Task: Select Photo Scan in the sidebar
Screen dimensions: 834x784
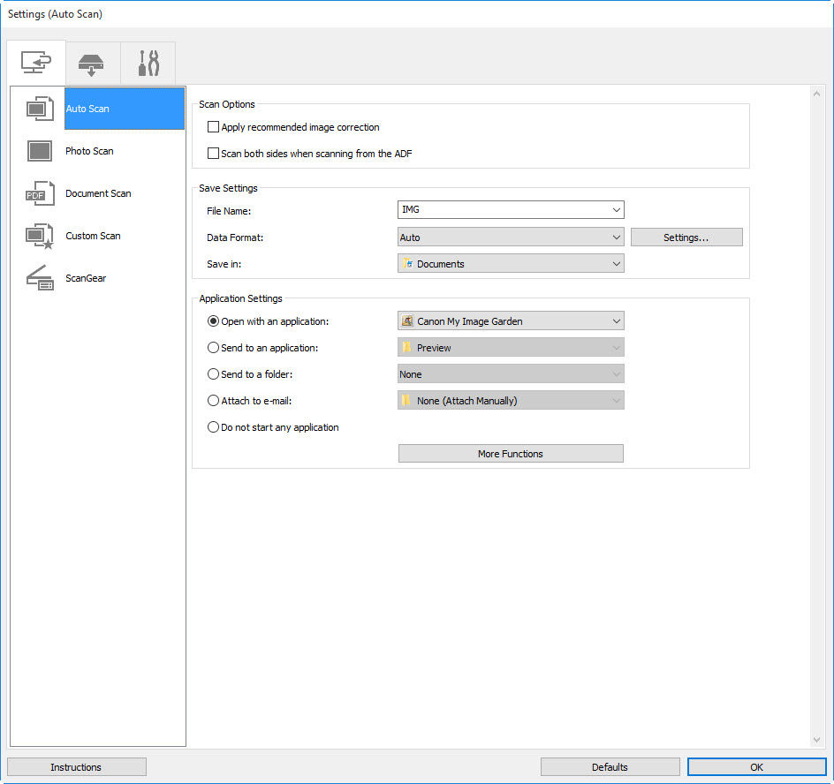Action: pyautogui.click(x=89, y=151)
